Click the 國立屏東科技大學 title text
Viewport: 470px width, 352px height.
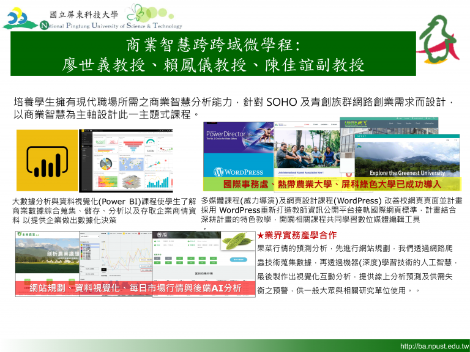[x=84, y=14]
